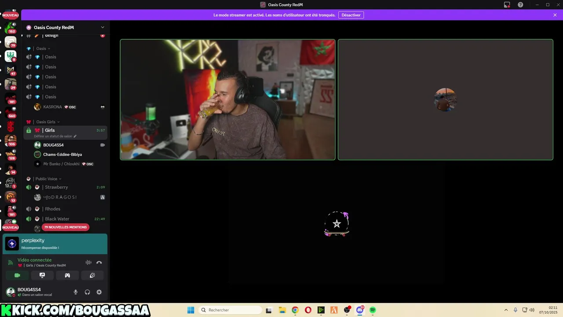This screenshot has width=563, height=317.
Task: Open server with 13 badge
Action: point(11,197)
